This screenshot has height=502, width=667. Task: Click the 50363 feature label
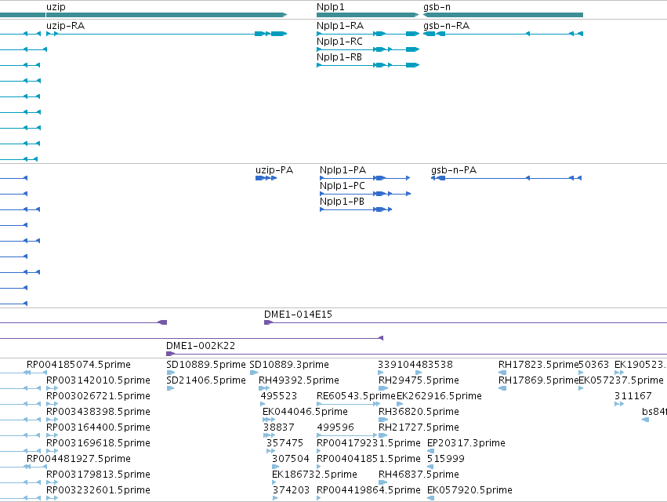[x=594, y=365]
